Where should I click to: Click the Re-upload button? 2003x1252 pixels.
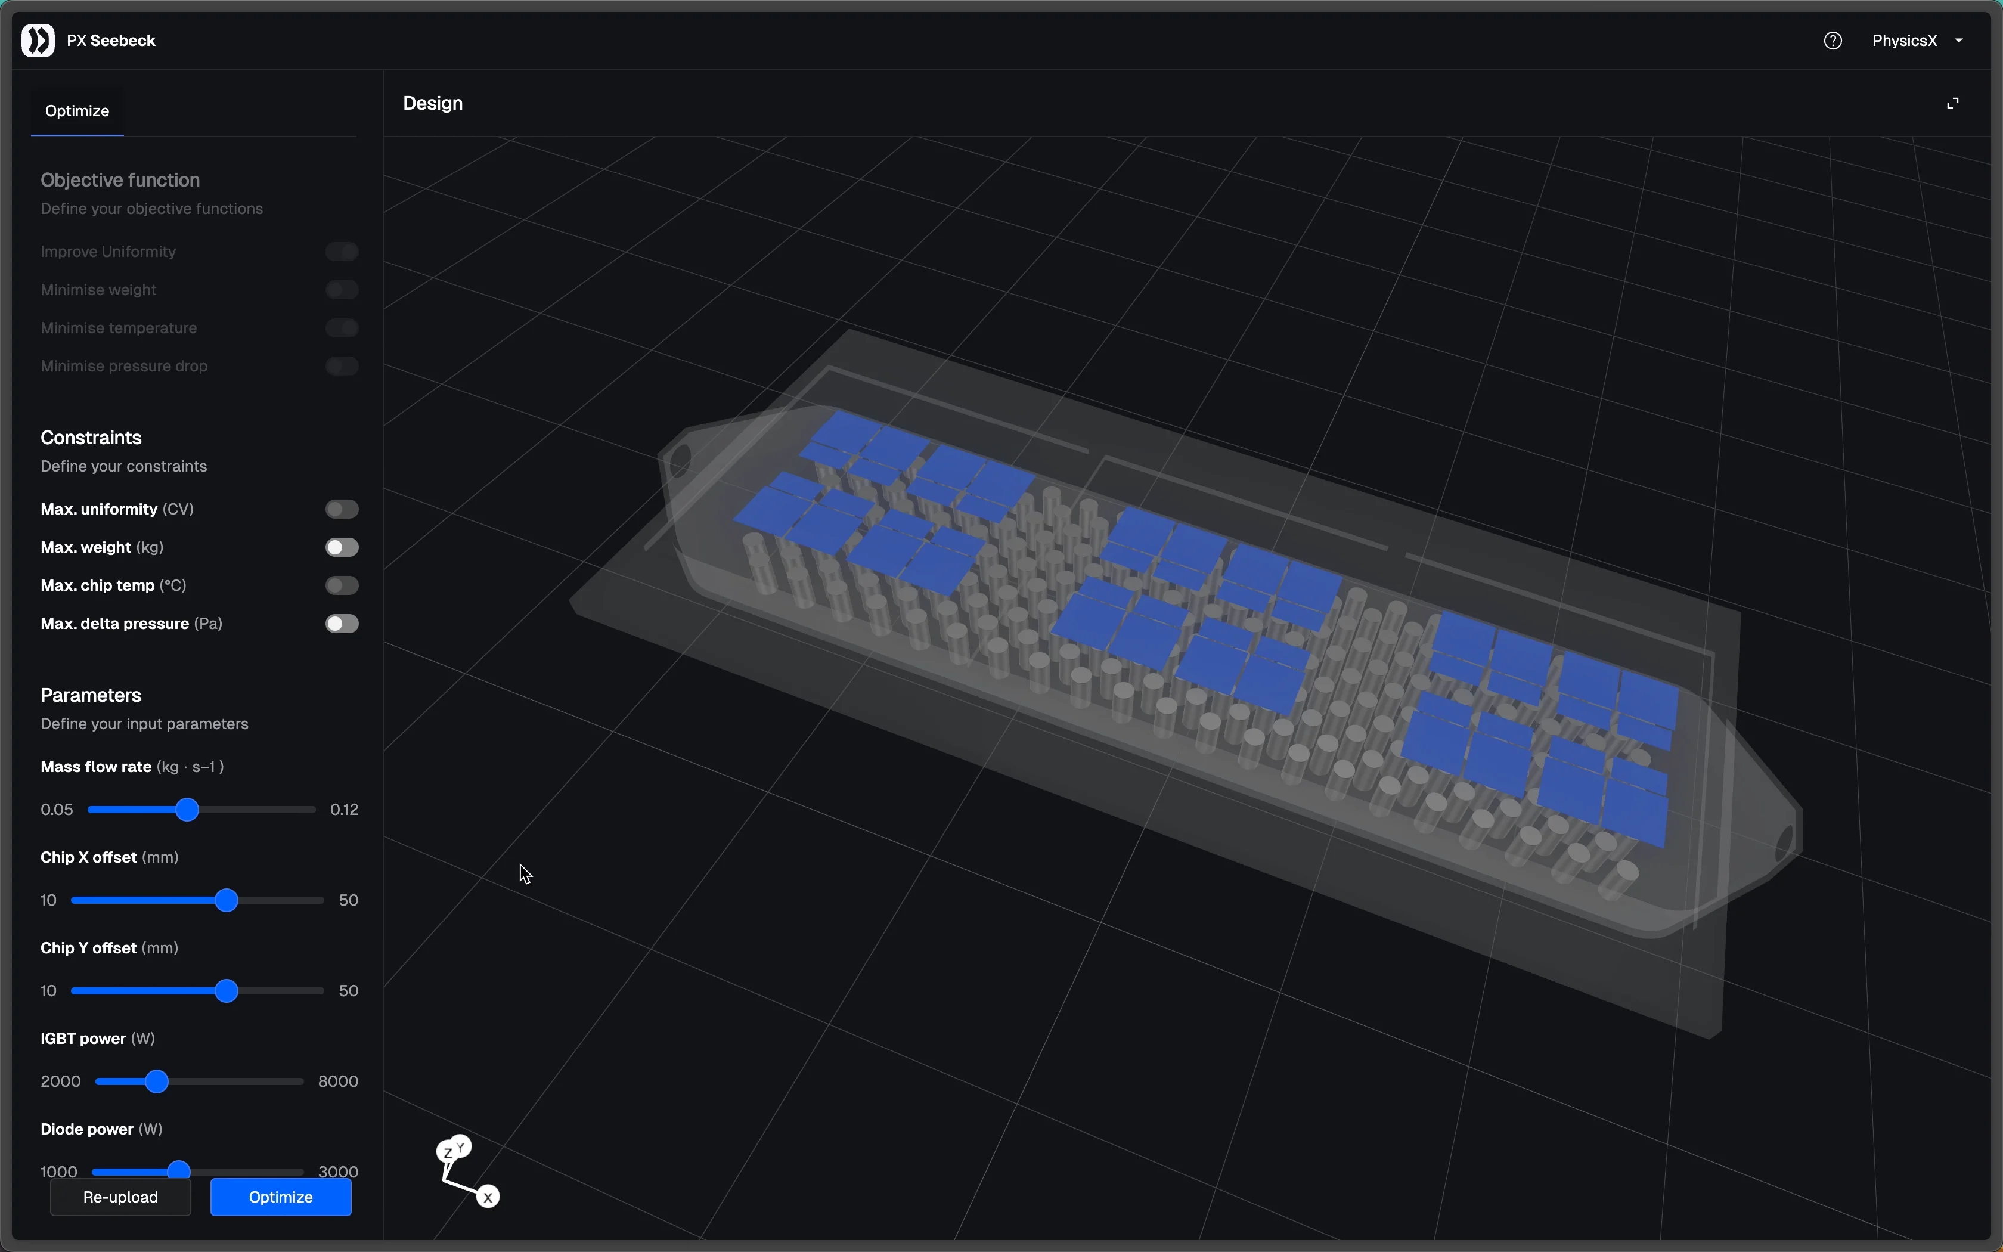[121, 1197]
